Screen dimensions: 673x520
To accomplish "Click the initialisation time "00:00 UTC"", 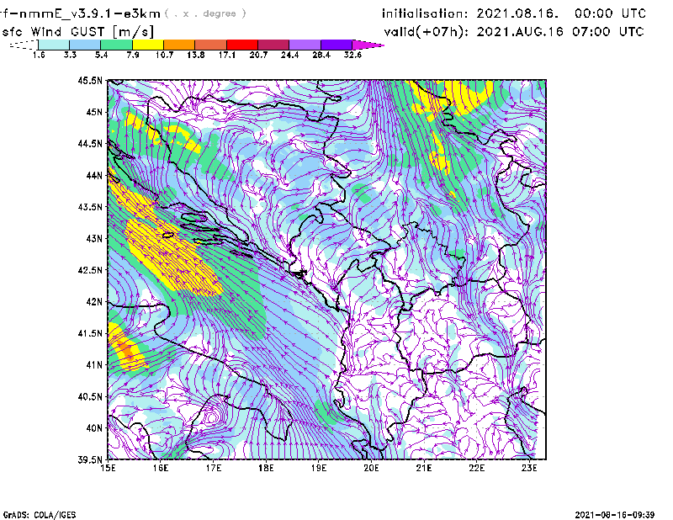I will click(x=611, y=13).
